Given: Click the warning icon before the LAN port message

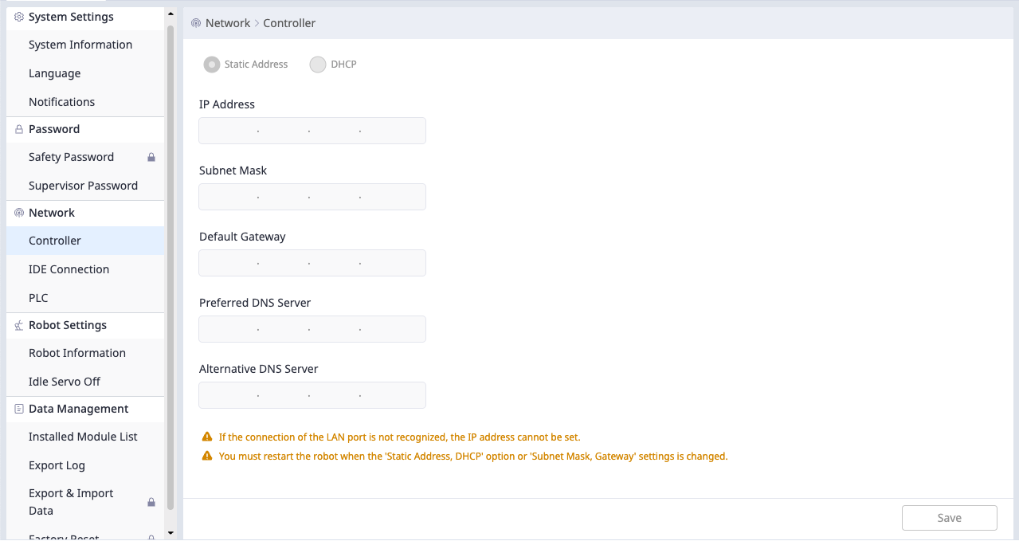Looking at the screenshot, I should click(207, 437).
